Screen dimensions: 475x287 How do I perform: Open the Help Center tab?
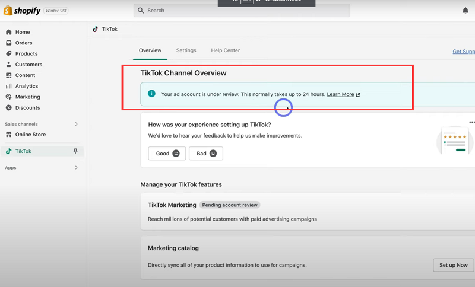(x=225, y=50)
